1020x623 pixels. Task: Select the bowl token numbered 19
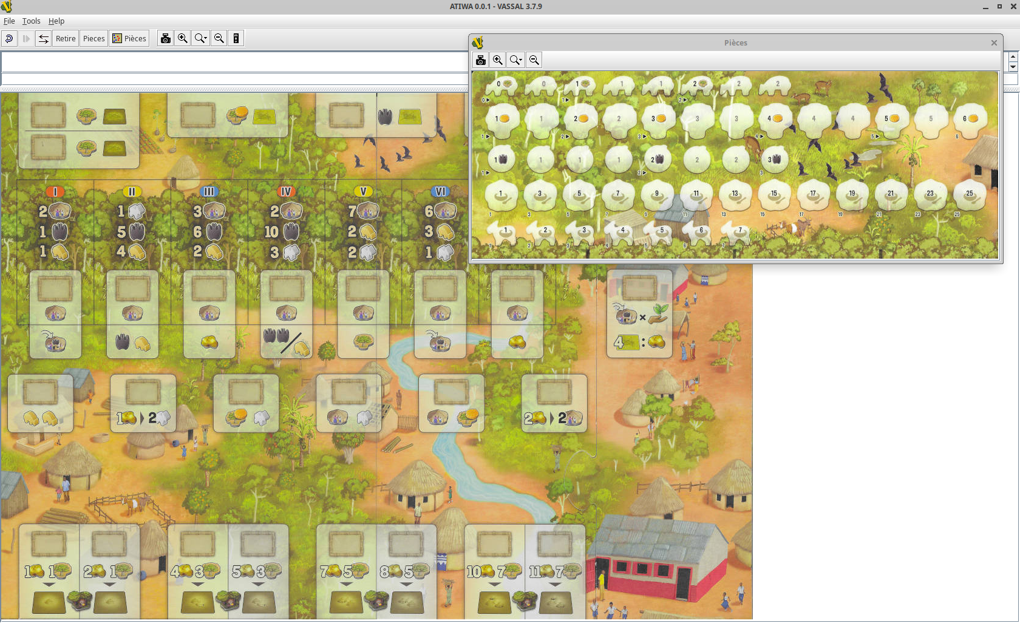click(x=852, y=196)
